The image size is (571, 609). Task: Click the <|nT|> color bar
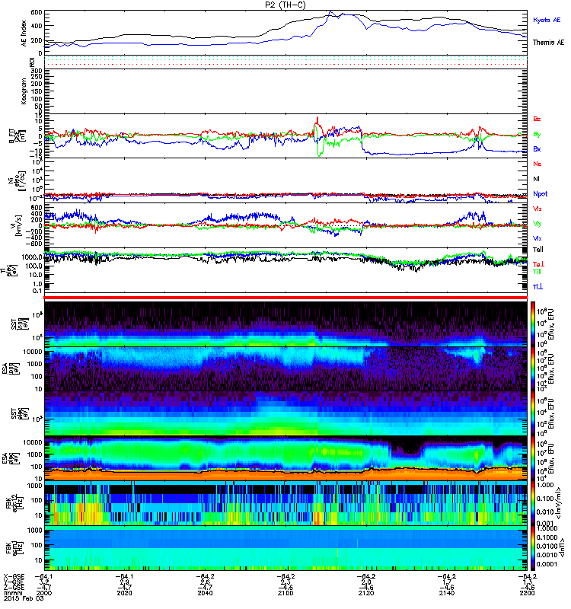coord(533,548)
